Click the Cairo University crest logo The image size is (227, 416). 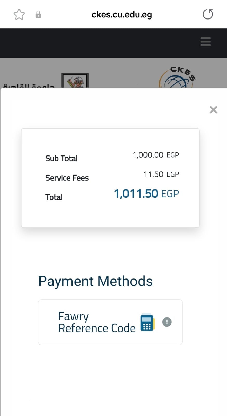[x=75, y=80]
